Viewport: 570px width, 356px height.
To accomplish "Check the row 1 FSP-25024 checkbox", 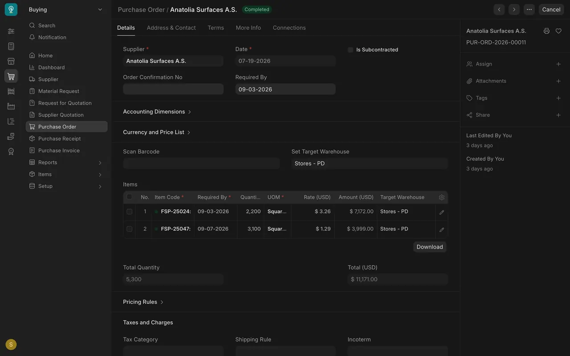I will pos(129,212).
